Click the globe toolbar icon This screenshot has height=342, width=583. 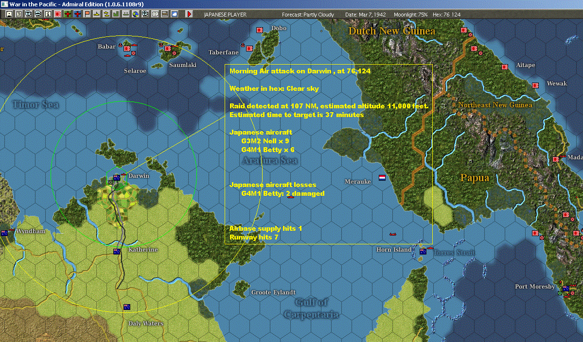pyautogui.click(x=135, y=14)
